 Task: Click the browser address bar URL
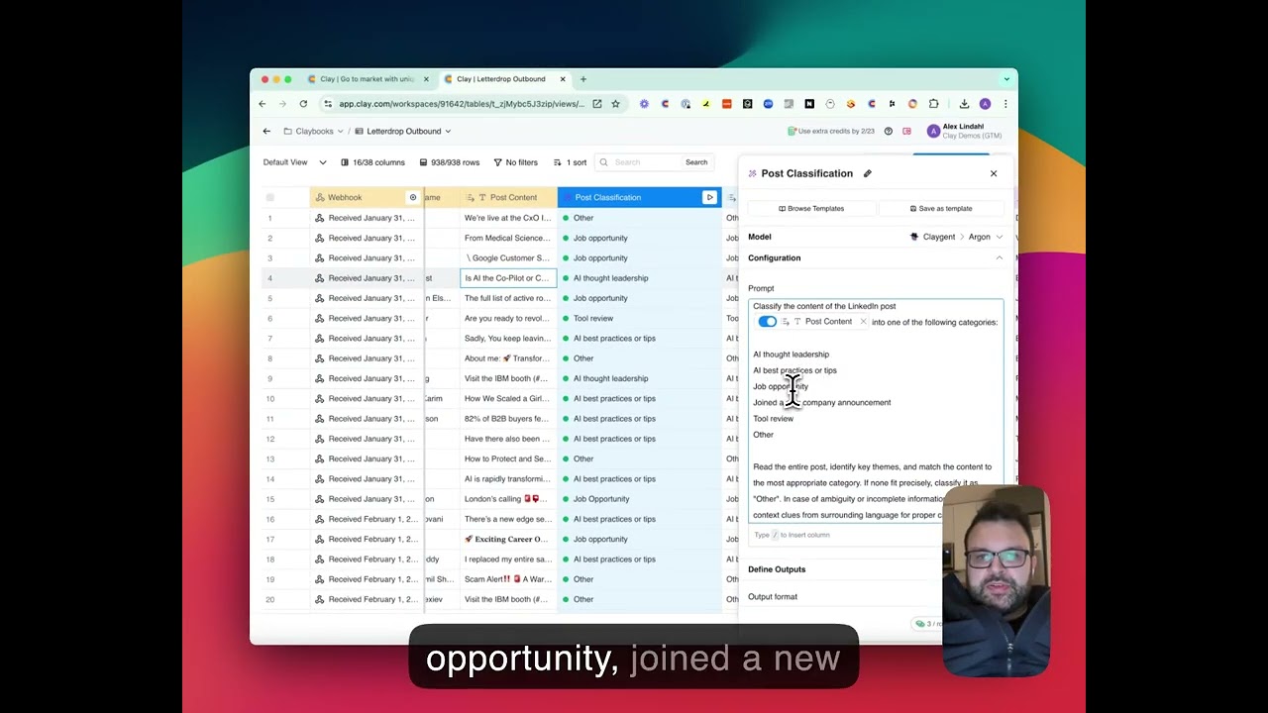pos(462,104)
